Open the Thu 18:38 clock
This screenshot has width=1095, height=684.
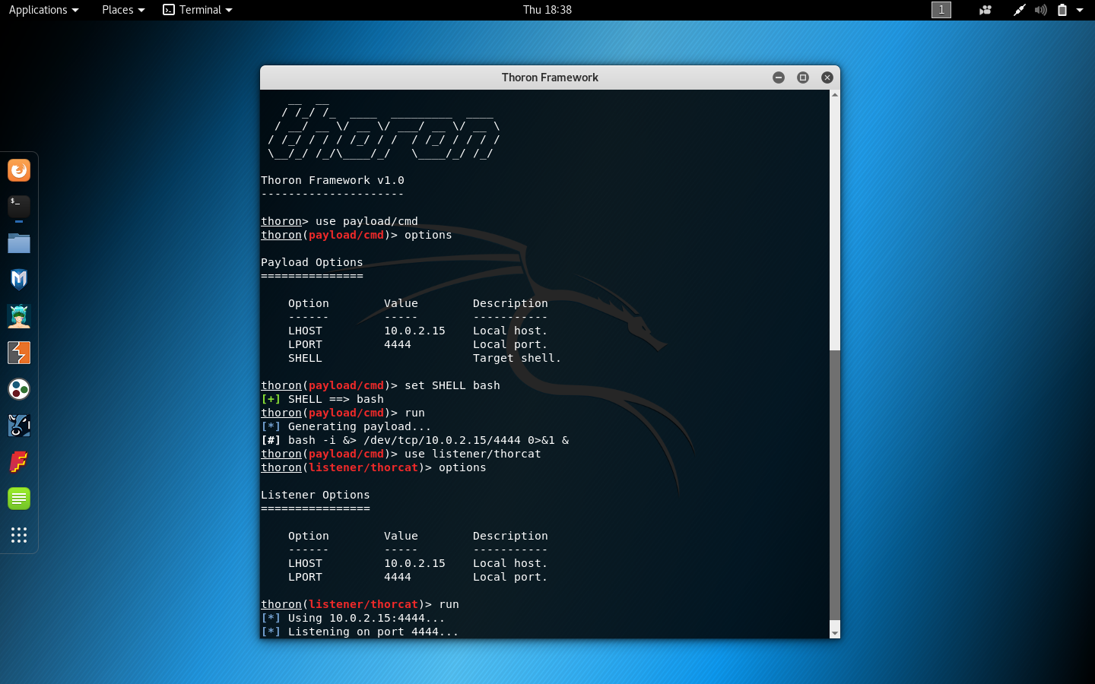(x=547, y=10)
